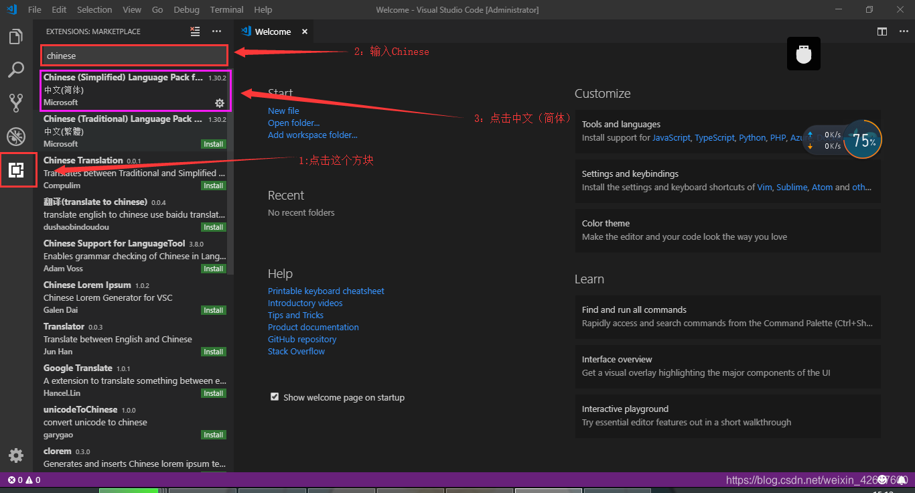Install Google Translate extension
This screenshot has height=493, width=915.
click(x=214, y=393)
